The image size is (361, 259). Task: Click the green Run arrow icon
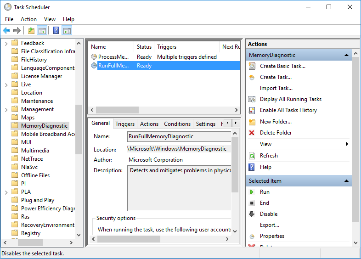pyautogui.click(x=252, y=192)
